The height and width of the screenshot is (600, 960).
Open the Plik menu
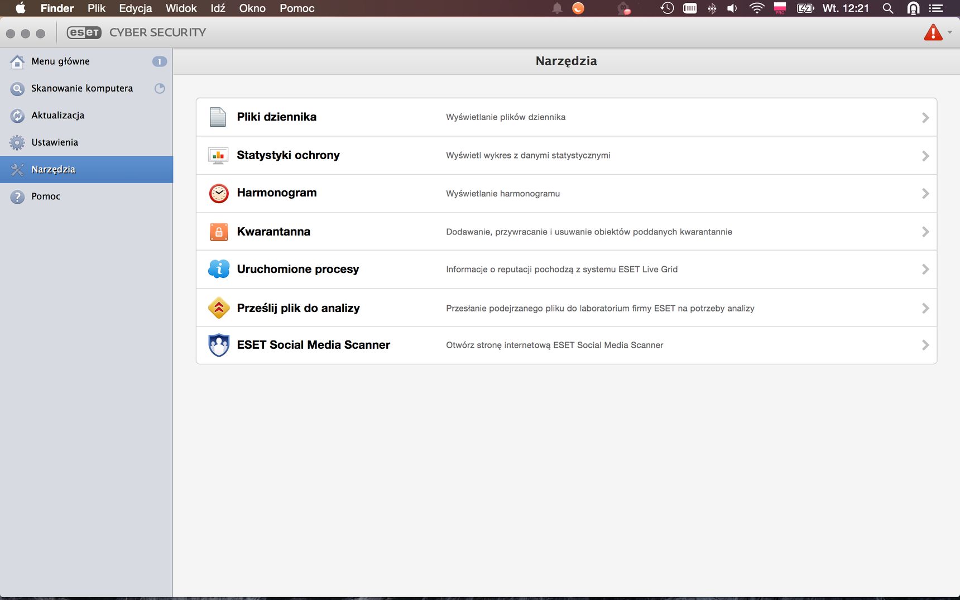click(97, 8)
